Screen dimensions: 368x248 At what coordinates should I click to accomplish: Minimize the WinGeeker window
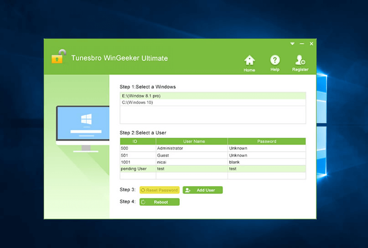click(x=302, y=44)
